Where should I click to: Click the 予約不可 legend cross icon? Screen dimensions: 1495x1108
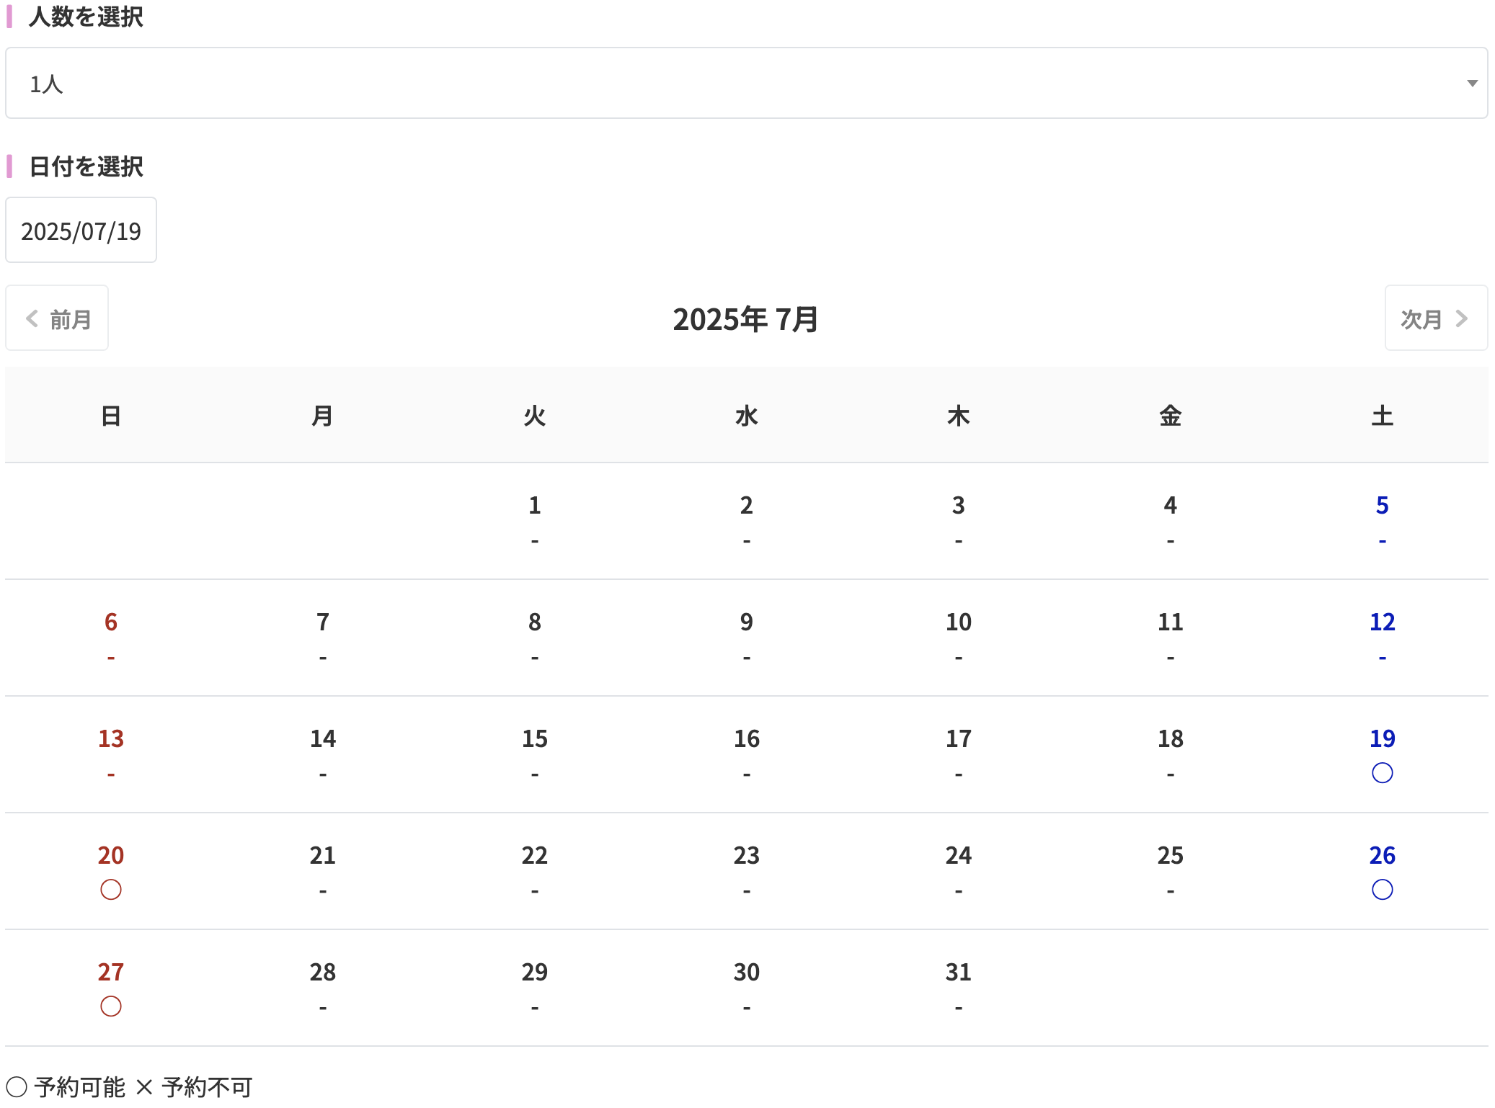[x=144, y=1086]
